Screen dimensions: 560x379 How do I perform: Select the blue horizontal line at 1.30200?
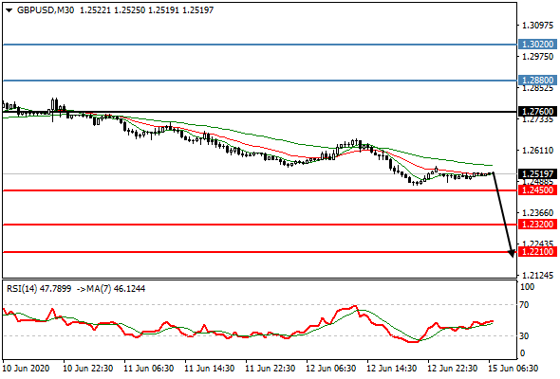(260, 45)
